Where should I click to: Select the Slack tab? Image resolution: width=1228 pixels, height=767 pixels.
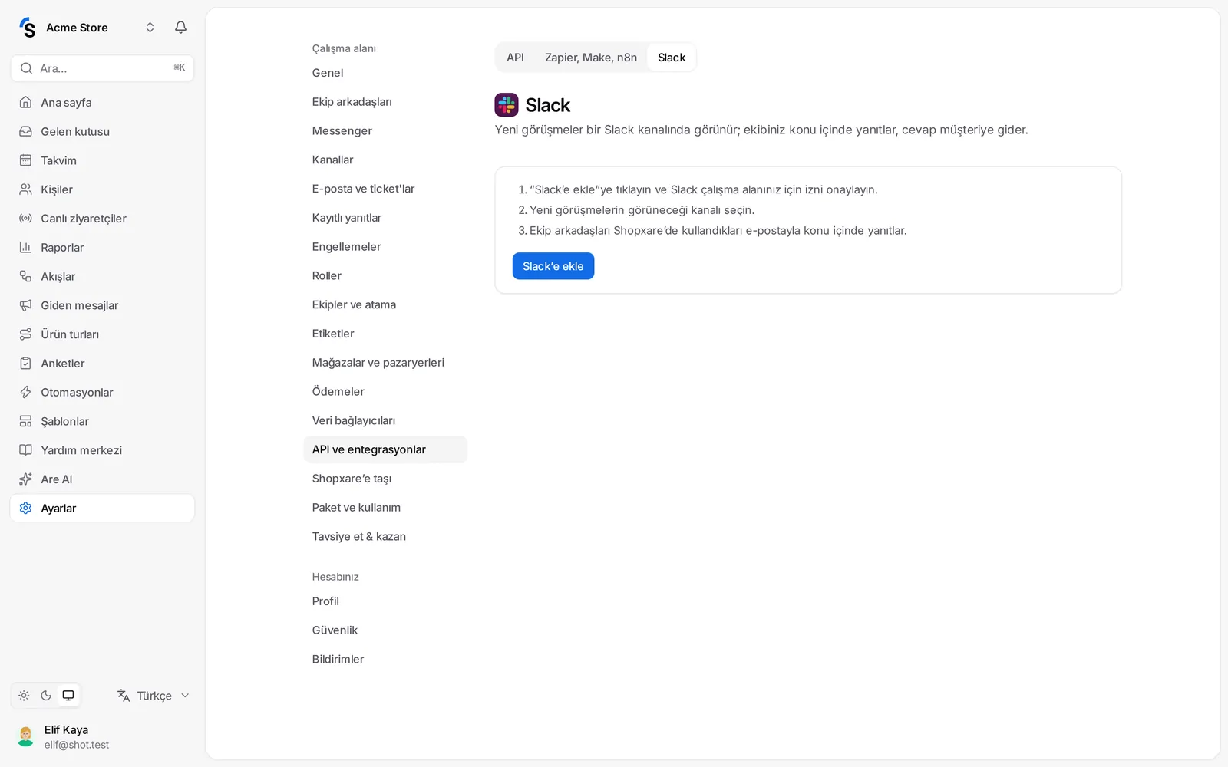(672, 58)
